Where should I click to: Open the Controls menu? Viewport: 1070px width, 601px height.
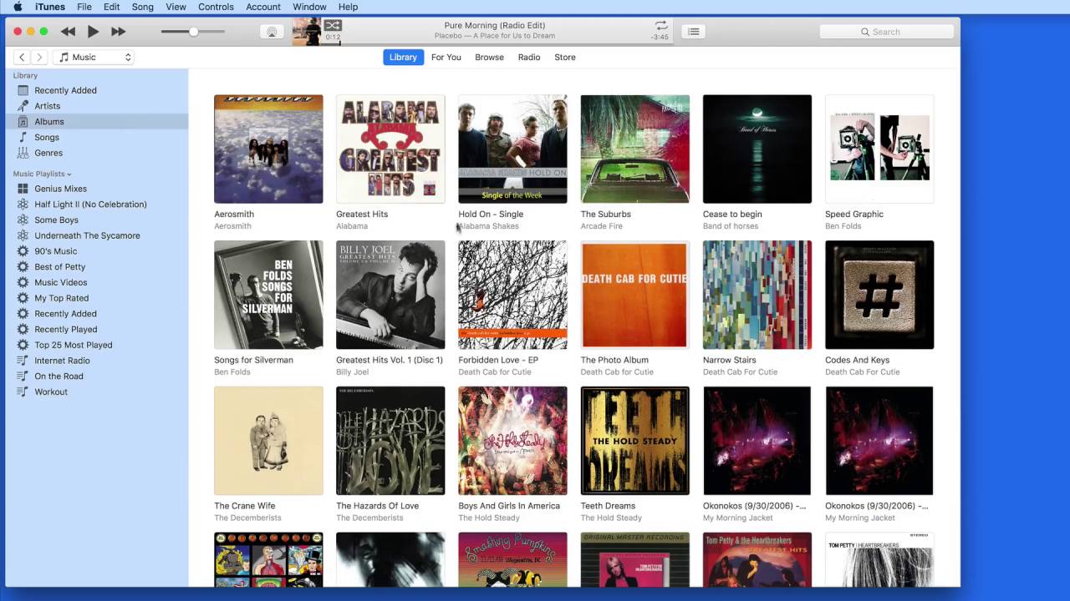[x=216, y=7]
